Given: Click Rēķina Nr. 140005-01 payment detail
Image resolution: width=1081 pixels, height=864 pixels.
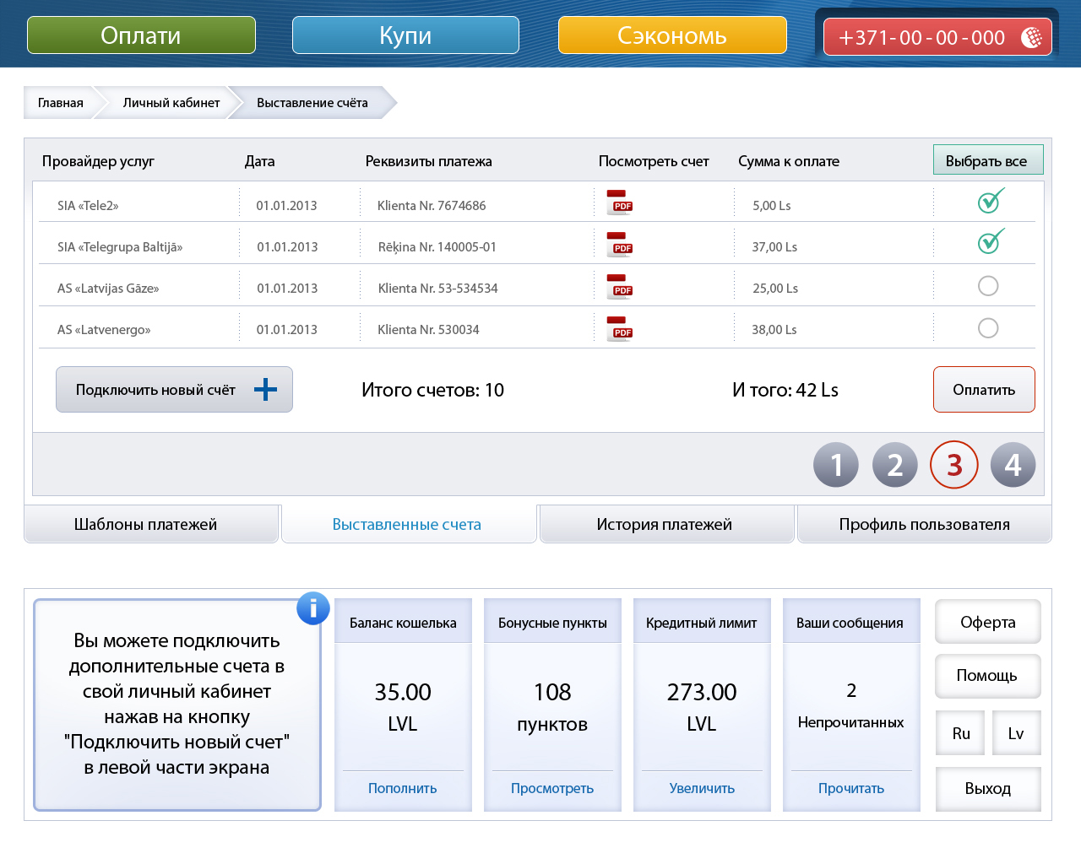Looking at the screenshot, I should coord(437,247).
